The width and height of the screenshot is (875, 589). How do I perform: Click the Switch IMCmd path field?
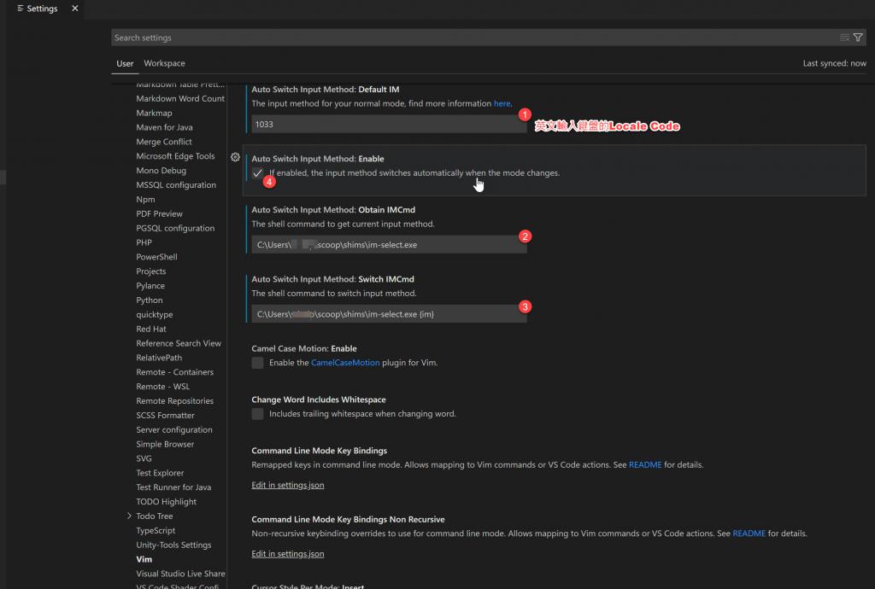coord(389,314)
